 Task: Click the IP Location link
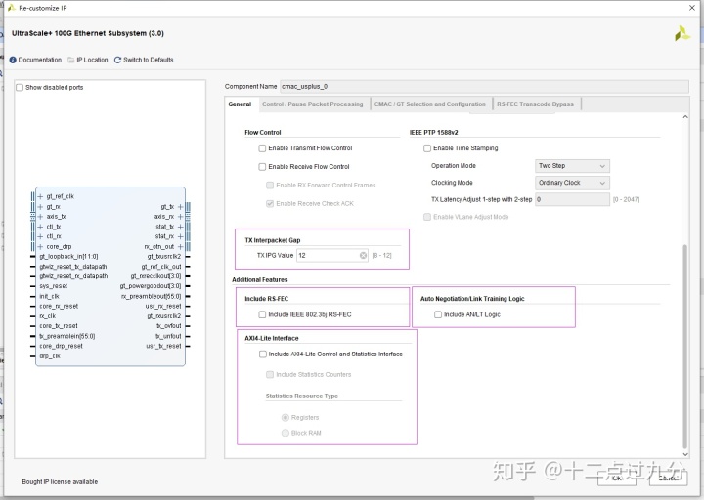pyautogui.click(x=92, y=60)
